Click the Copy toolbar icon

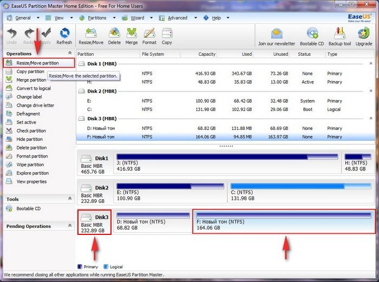coord(167,36)
